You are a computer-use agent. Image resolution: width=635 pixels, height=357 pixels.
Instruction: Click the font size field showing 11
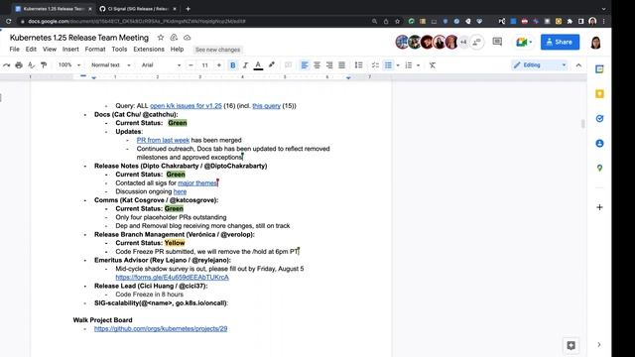(205, 65)
